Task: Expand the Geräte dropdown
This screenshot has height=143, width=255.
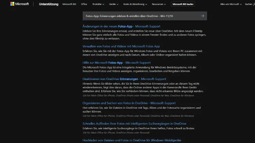Action: pos(114,4)
